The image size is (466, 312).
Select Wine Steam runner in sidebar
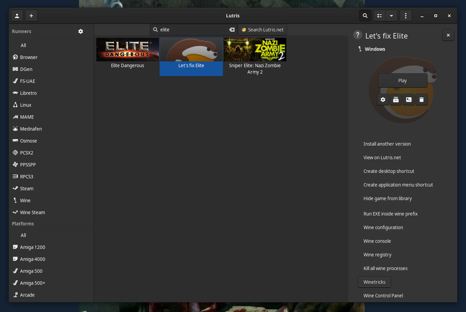[51, 212]
